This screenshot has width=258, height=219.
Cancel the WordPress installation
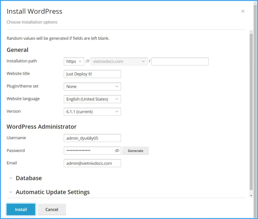(52, 209)
